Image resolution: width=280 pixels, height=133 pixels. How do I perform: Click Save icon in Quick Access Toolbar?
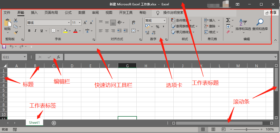[4, 47]
